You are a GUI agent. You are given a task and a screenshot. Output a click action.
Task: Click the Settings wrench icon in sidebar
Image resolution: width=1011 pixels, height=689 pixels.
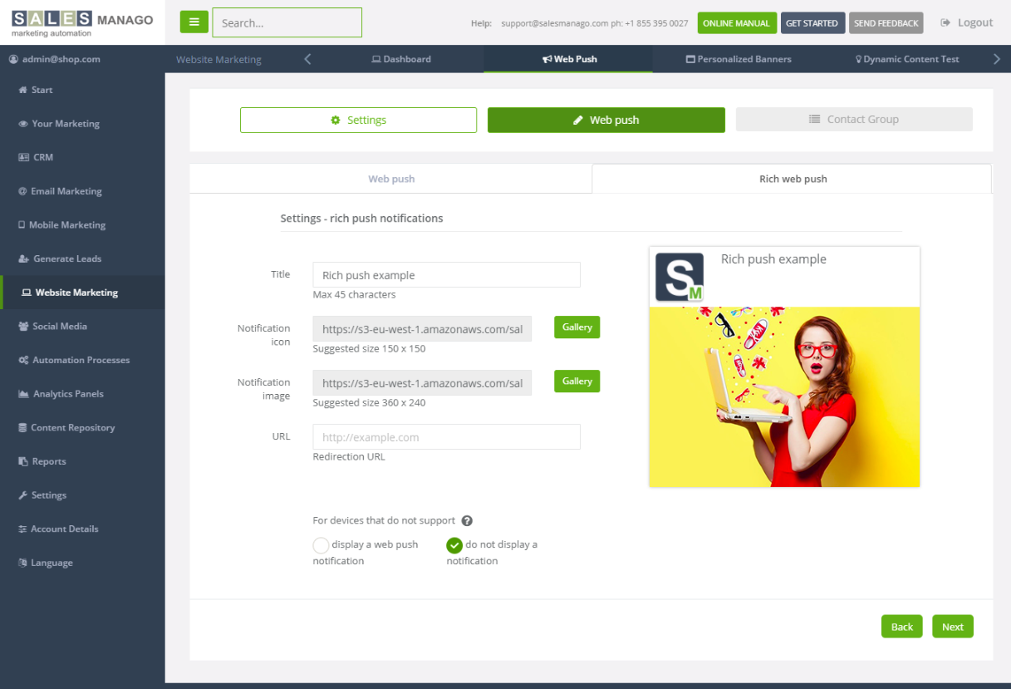(x=23, y=495)
